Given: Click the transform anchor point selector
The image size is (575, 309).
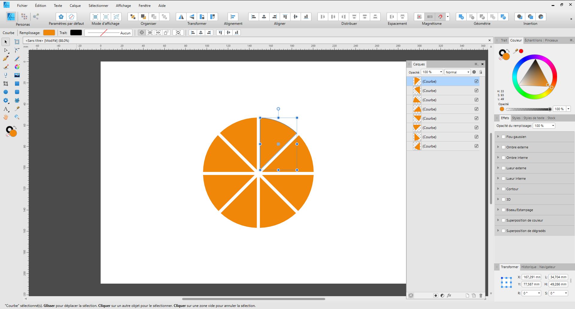Looking at the screenshot, I should [506, 282].
